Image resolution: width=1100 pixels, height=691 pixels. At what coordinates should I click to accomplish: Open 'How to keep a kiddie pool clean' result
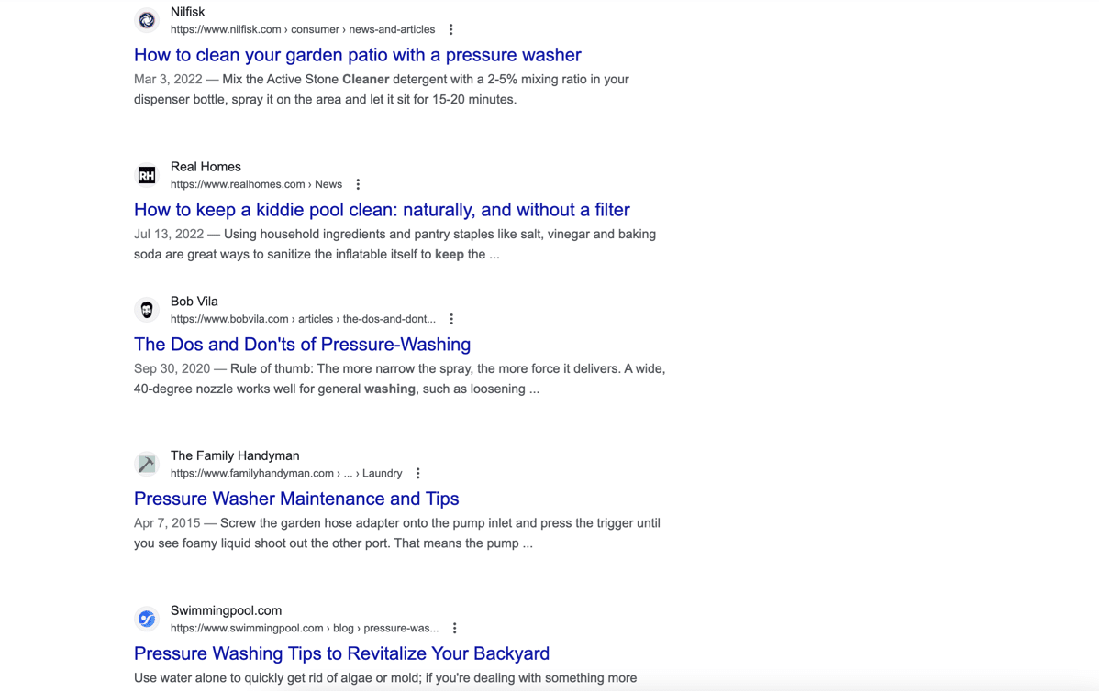(x=382, y=210)
